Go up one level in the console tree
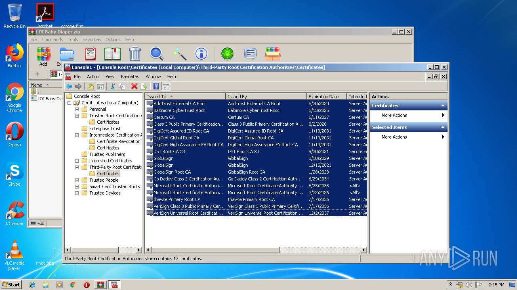The width and height of the screenshot is (517, 290). [91, 86]
